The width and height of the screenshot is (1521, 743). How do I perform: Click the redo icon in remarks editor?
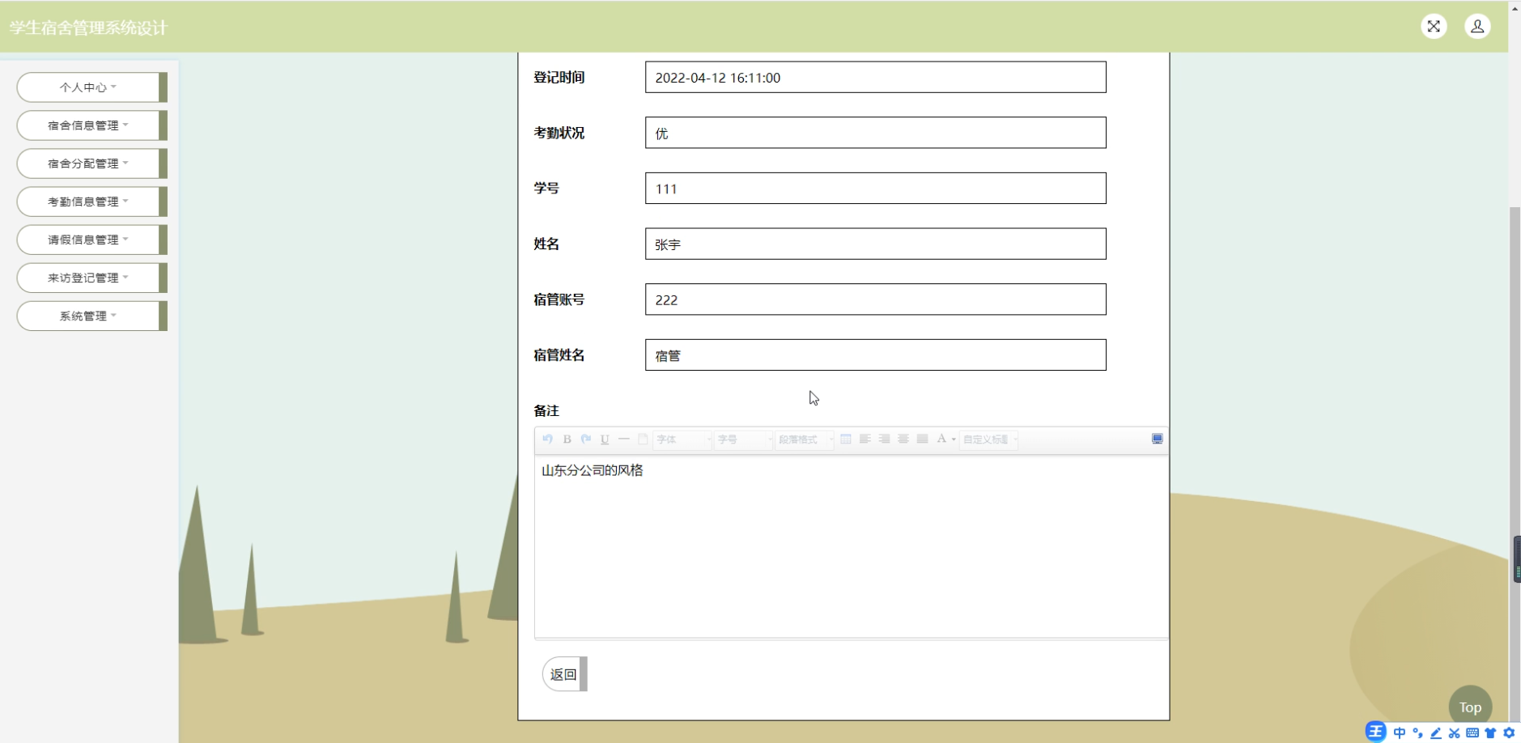coord(586,439)
